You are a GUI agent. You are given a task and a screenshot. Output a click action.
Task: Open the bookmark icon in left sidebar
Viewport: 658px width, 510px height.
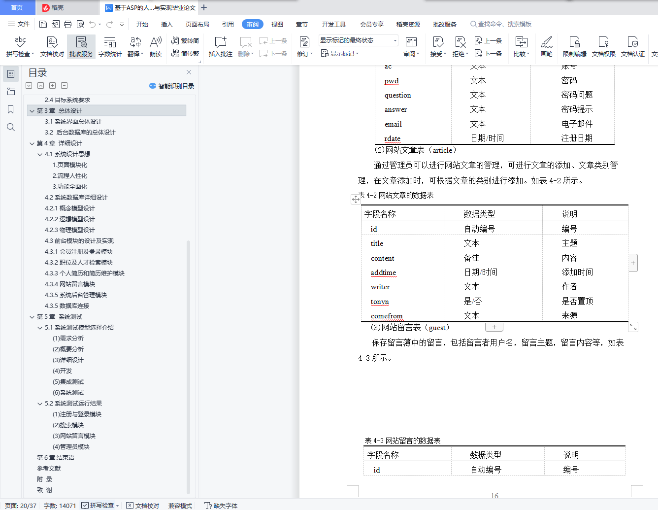pyautogui.click(x=11, y=109)
